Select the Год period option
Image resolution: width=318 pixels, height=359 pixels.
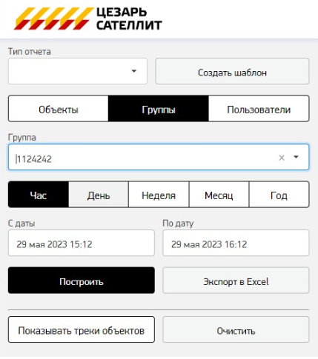(x=279, y=195)
